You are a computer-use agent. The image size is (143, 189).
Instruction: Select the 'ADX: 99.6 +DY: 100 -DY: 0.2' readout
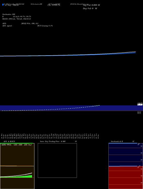point(16,145)
